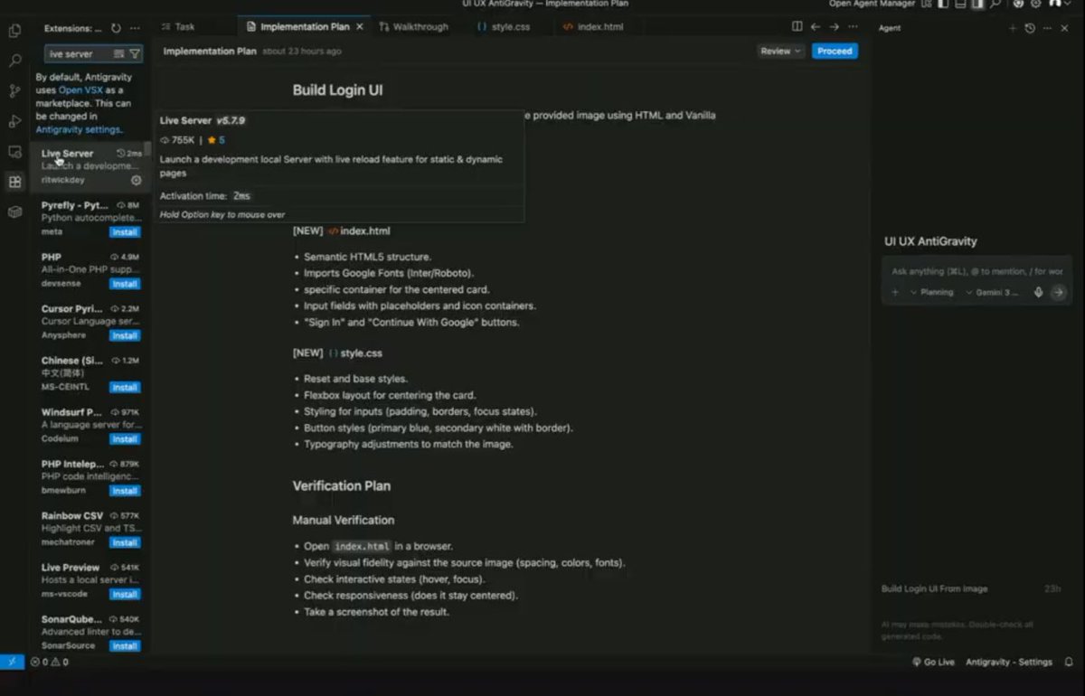Toggle bottom panel visibility
The image size is (1085, 696).
coord(960,4)
